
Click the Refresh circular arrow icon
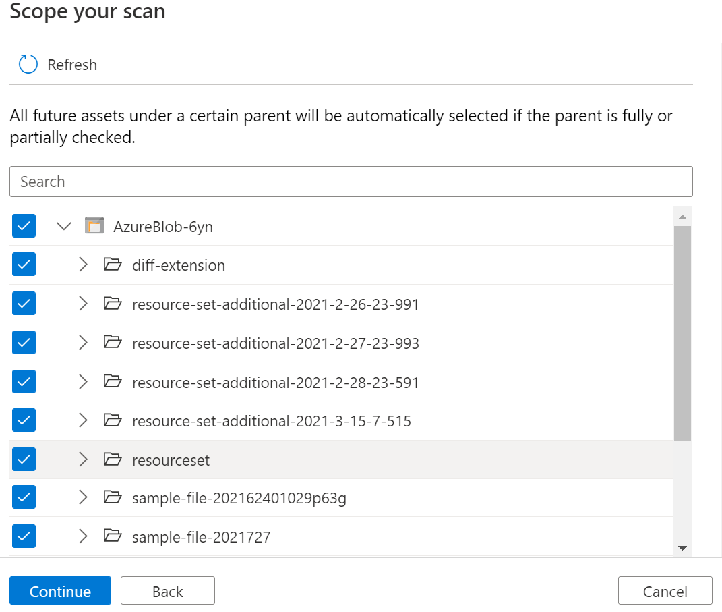pyautogui.click(x=28, y=65)
